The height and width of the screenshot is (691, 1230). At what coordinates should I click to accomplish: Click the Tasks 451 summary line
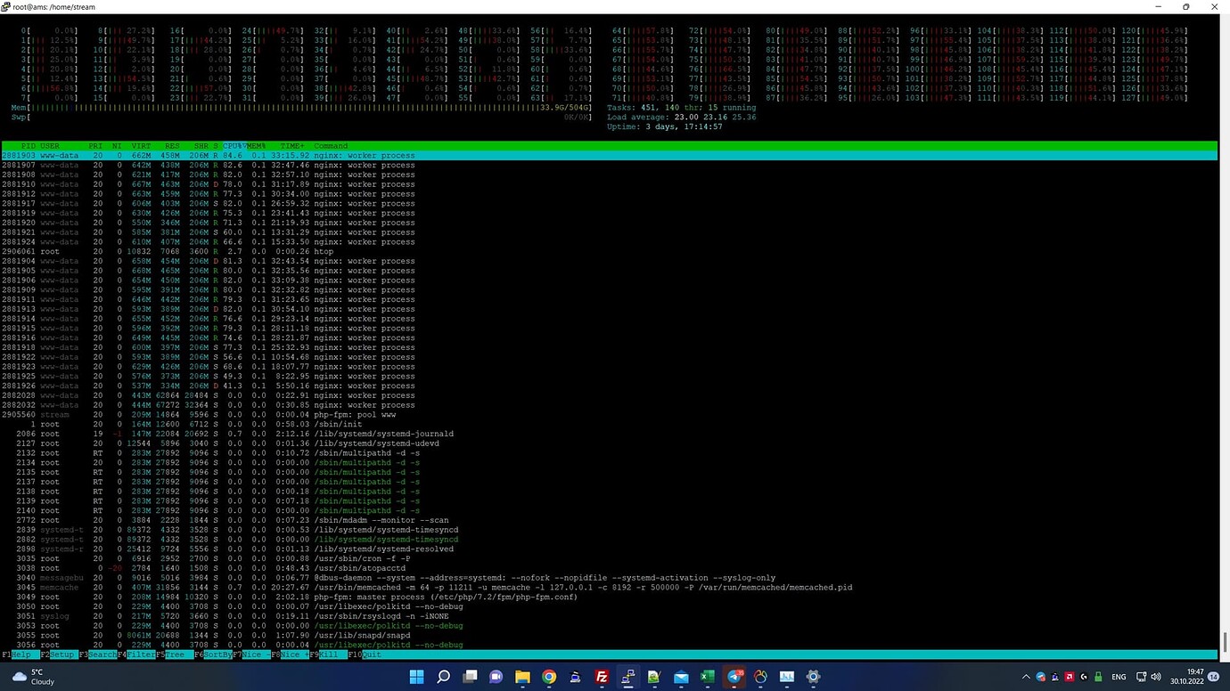click(681, 107)
